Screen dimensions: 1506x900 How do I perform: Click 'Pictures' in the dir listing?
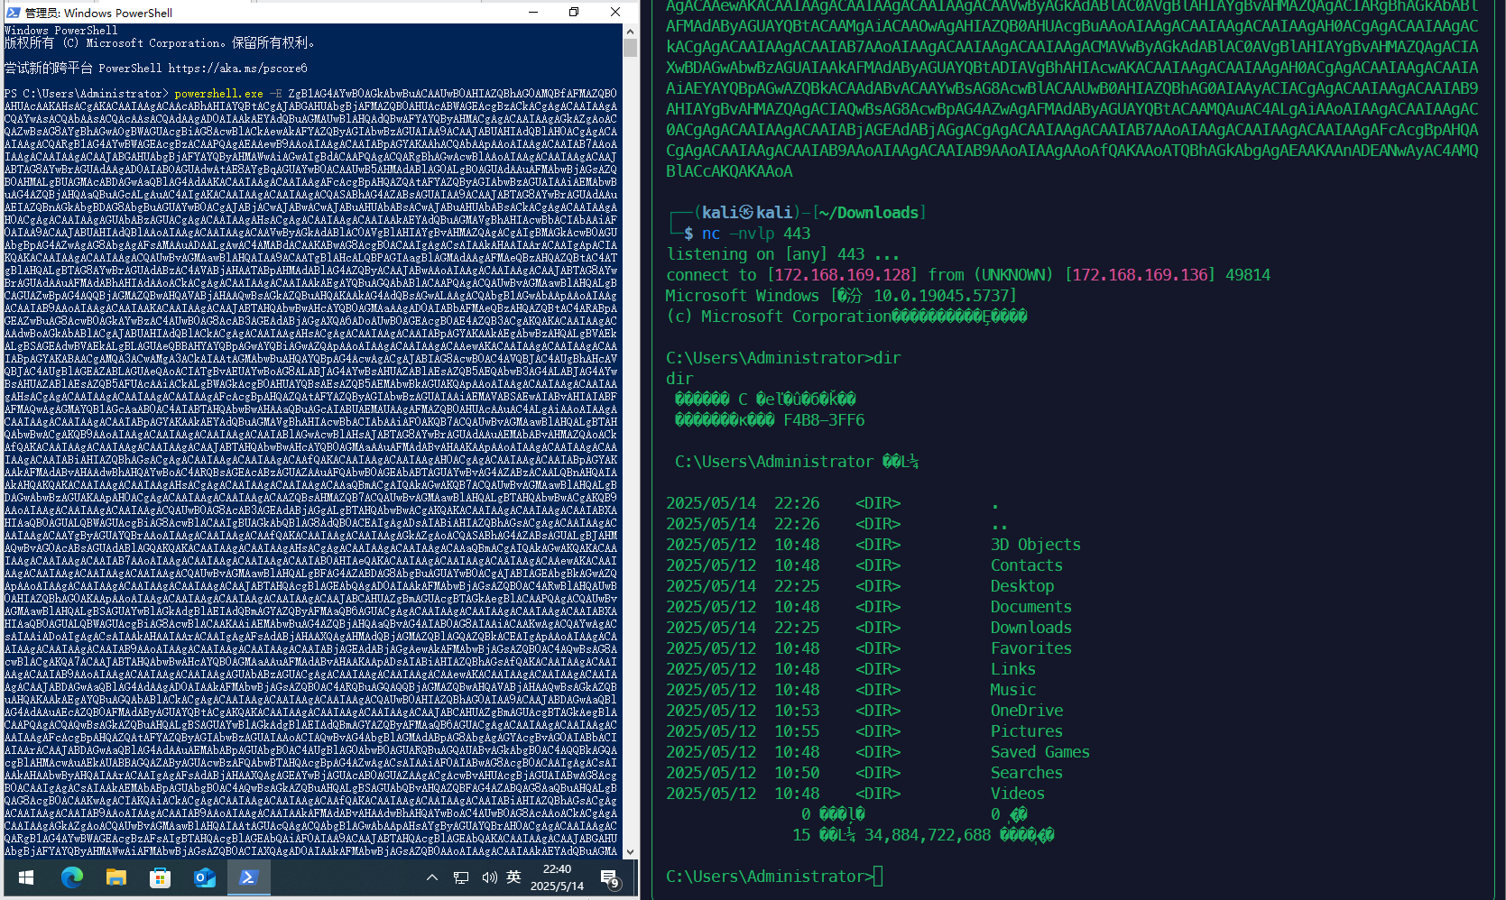pos(1027,731)
